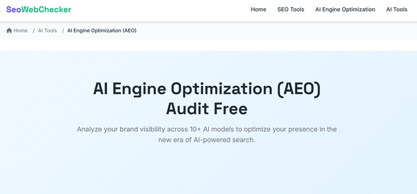
Task: Open the AI Tools navigation menu
Action: [x=396, y=10]
